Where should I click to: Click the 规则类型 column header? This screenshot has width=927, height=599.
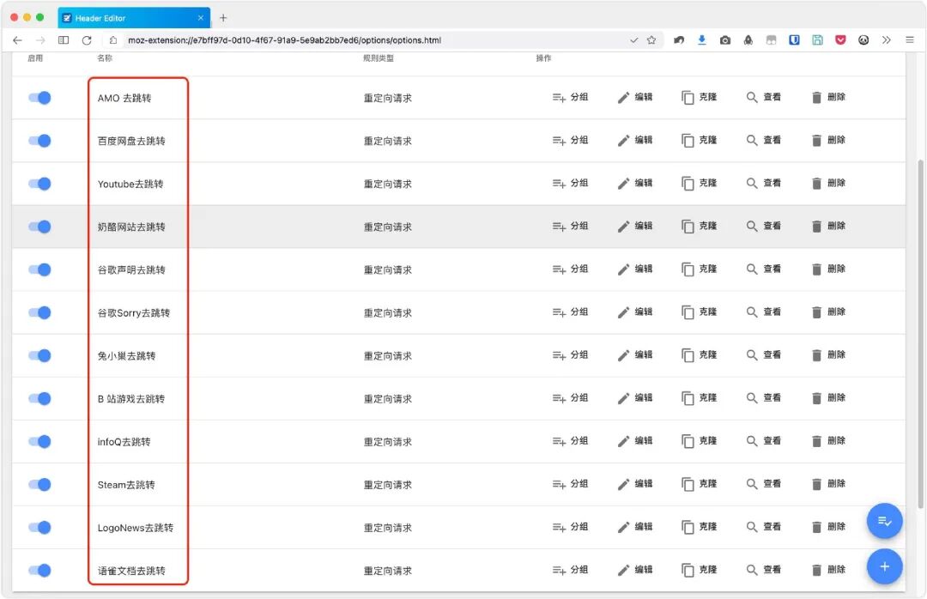pyautogui.click(x=379, y=58)
